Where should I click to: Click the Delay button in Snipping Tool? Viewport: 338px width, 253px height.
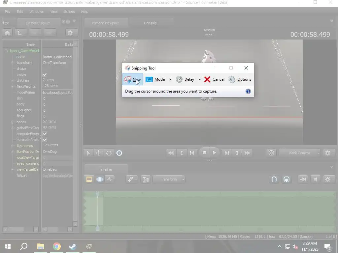(185, 79)
